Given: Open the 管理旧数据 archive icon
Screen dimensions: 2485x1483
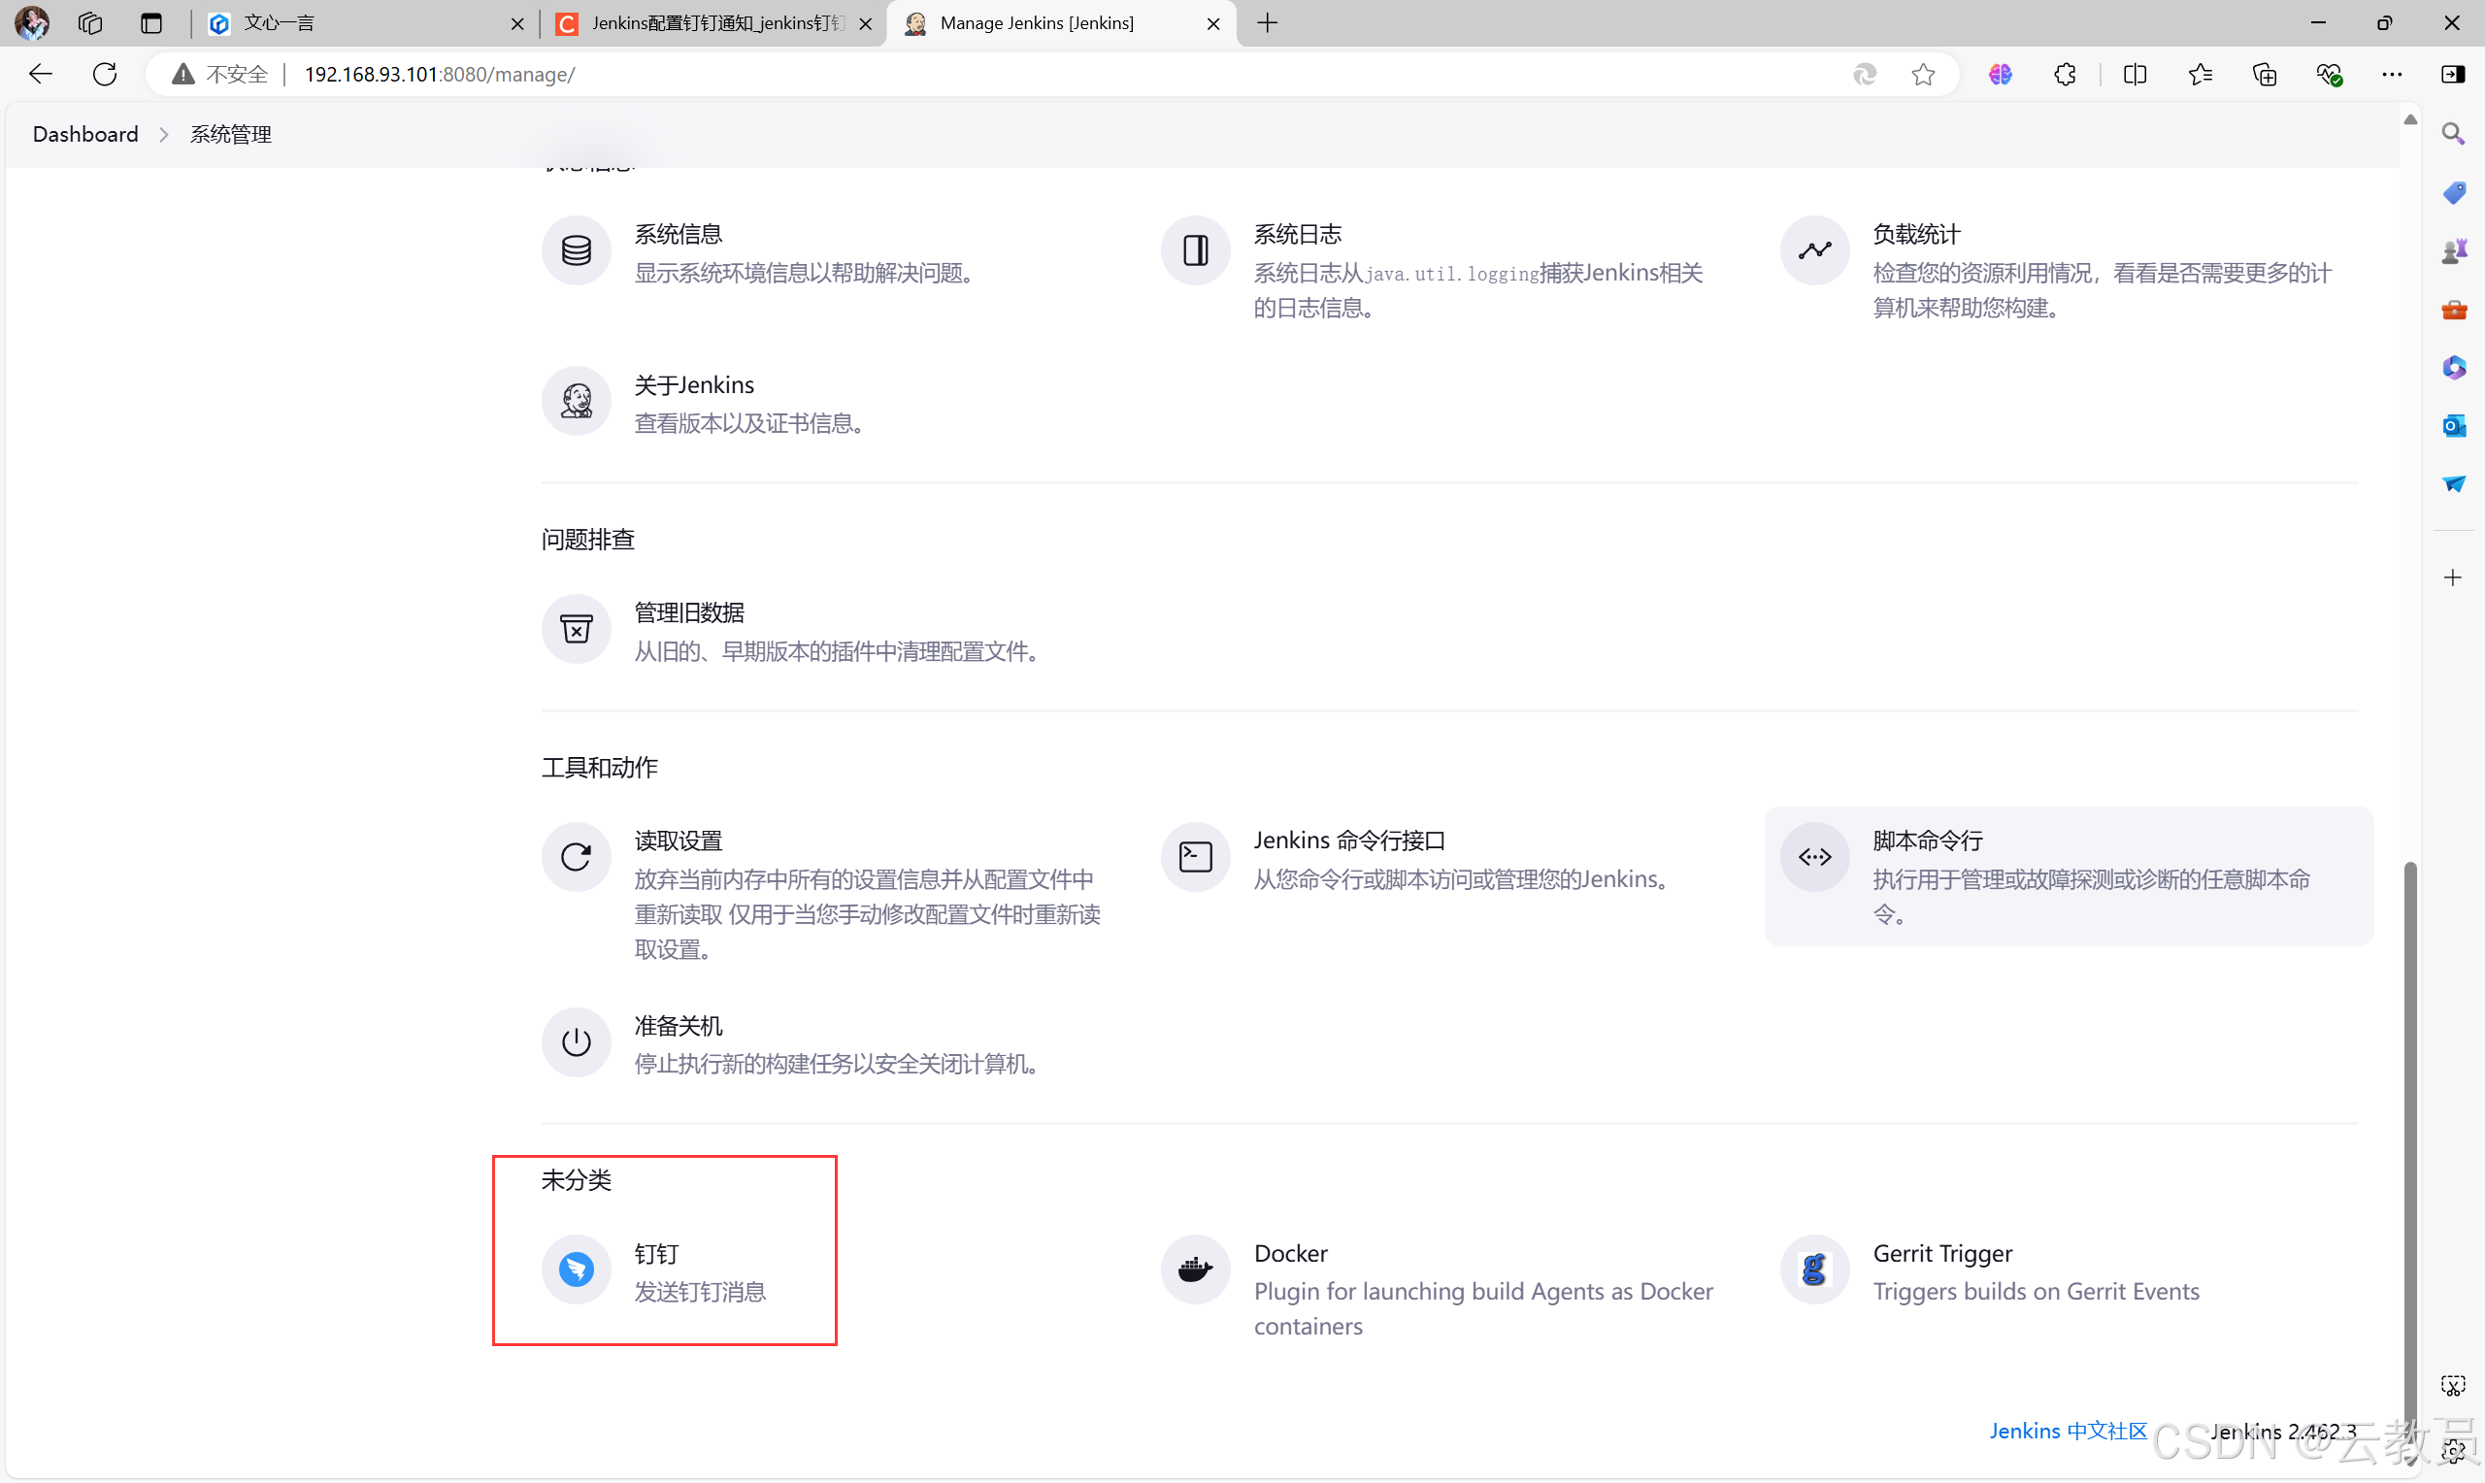Looking at the screenshot, I should point(577,629).
